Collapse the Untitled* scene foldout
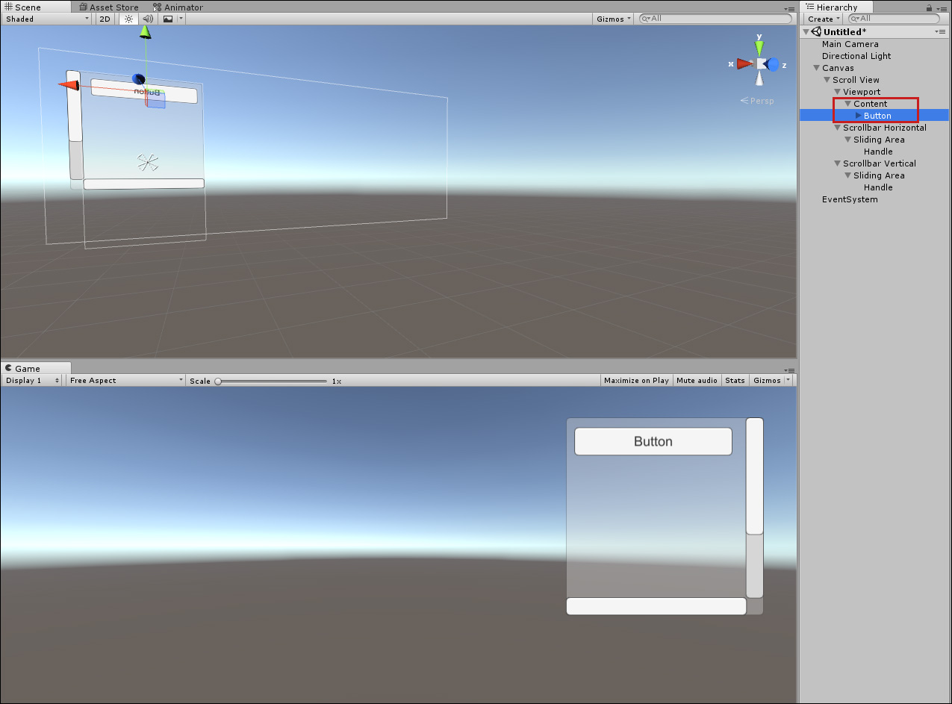The height and width of the screenshot is (704, 952). tap(806, 32)
